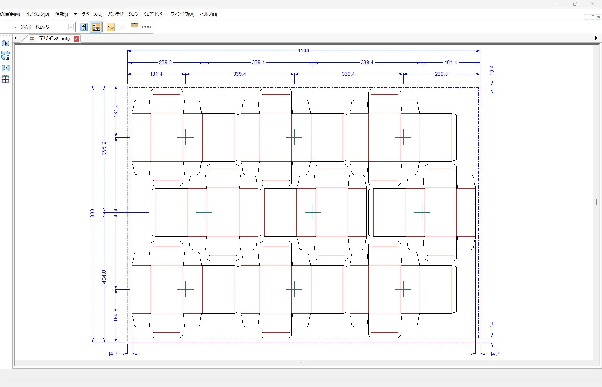Screen dimensions: 602x387
Task: Open the oneup layout info tool
Action: click(5, 55)
